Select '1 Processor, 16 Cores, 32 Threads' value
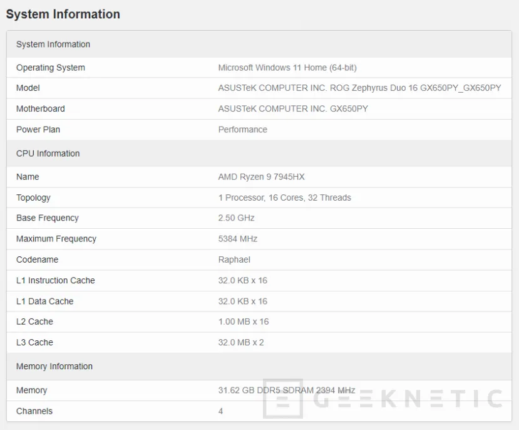 point(285,198)
